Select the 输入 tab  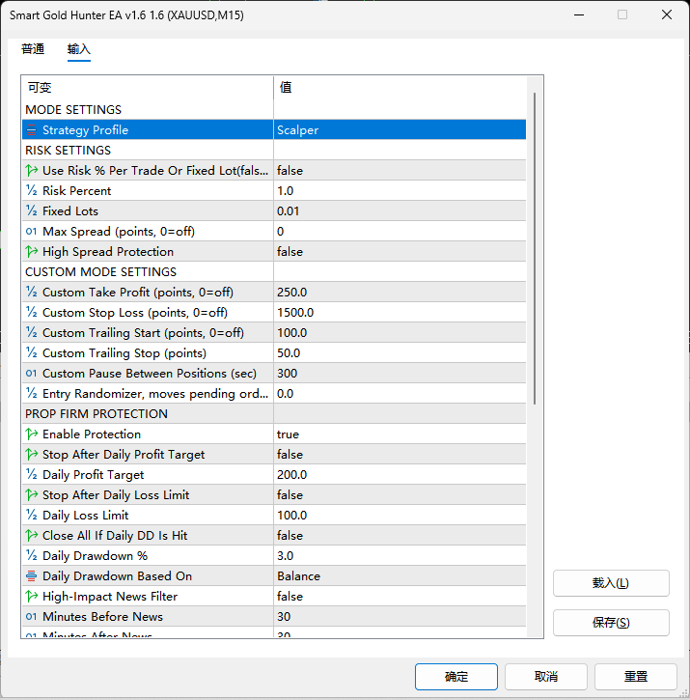[x=79, y=48]
